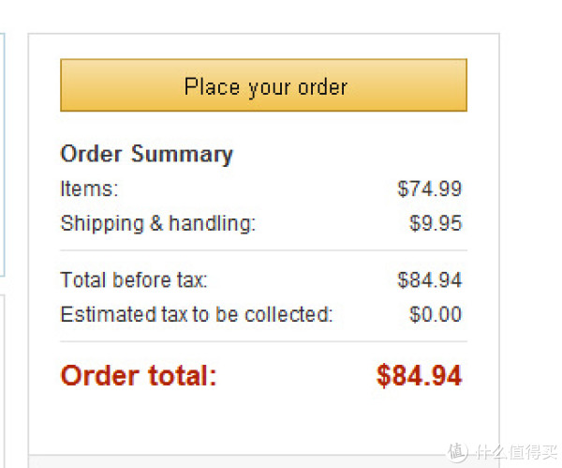Click the divider line below Shipping & handling

263,250
